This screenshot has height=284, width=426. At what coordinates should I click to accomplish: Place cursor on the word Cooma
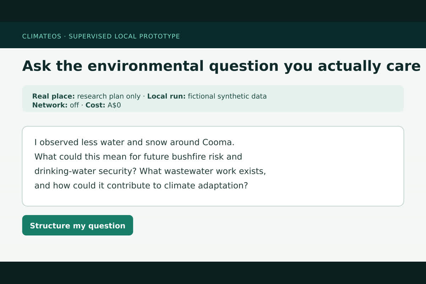coord(218,142)
